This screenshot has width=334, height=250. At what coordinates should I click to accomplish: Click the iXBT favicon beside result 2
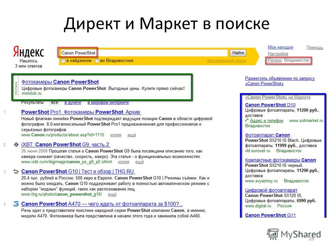16,145
